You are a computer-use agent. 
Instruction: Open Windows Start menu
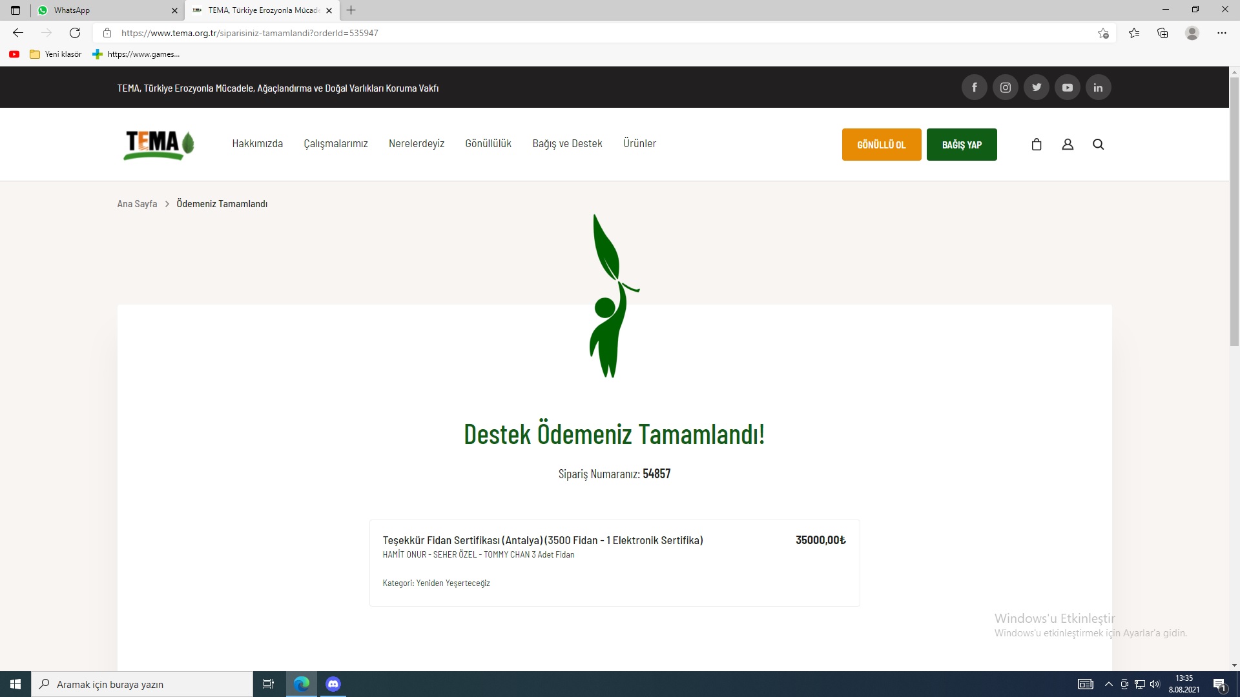[x=15, y=684]
